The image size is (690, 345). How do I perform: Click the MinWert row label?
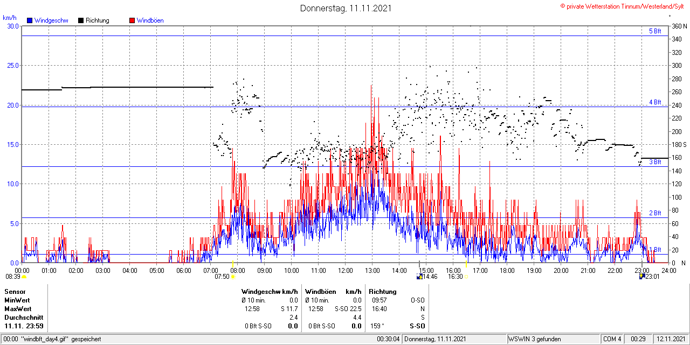pyautogui.click(x=18, y=300)
